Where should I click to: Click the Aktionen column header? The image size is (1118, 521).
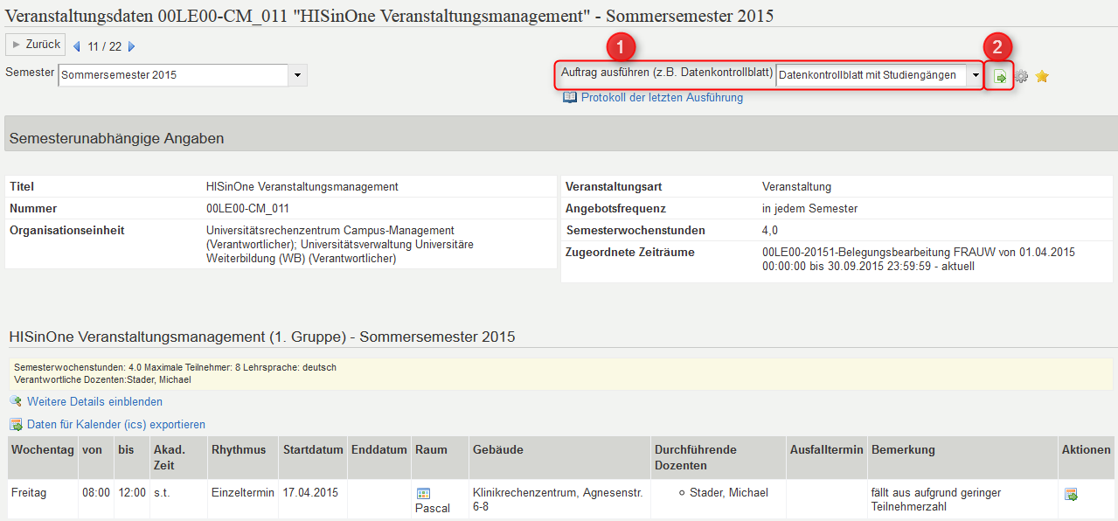pos(1087,458)
